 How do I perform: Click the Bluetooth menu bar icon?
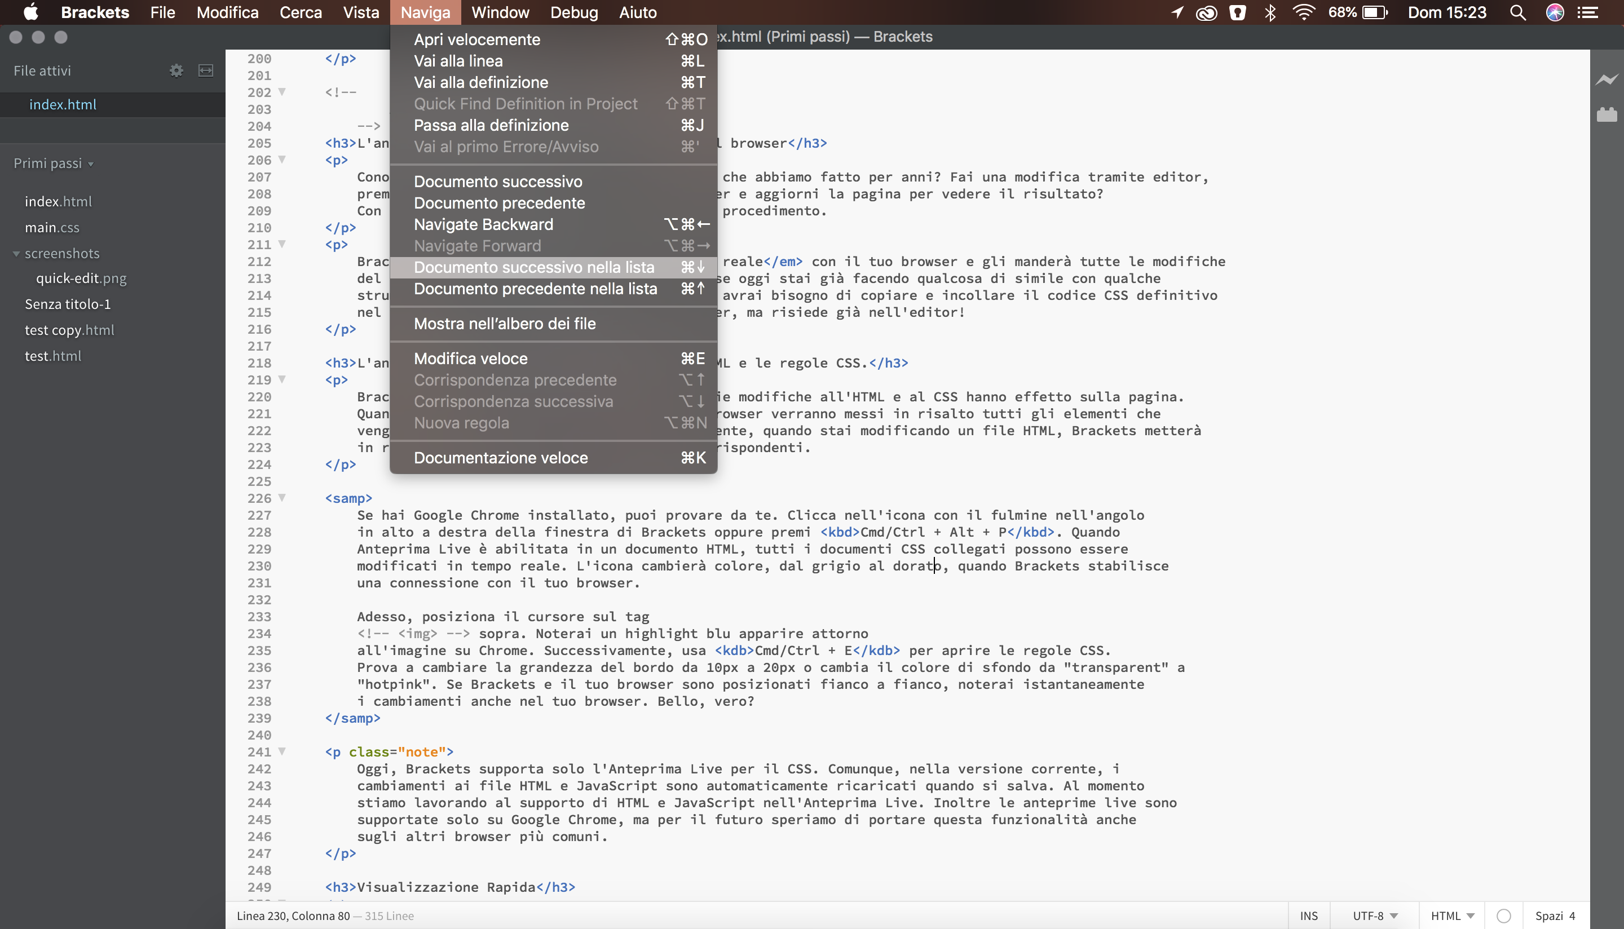1270,13
